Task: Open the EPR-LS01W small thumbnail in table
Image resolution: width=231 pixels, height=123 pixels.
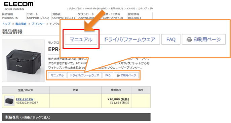Action: (9, 101)
